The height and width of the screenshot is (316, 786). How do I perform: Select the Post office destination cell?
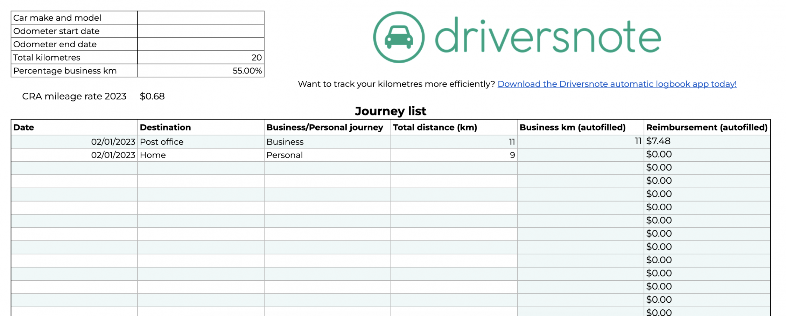point(201,142)
